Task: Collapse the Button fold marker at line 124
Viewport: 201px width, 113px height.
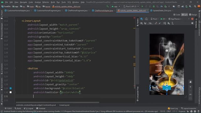Action: pos(15,68)
